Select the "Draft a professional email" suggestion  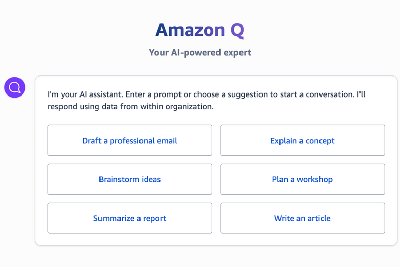pyautogui.click(x=130, y=140)
